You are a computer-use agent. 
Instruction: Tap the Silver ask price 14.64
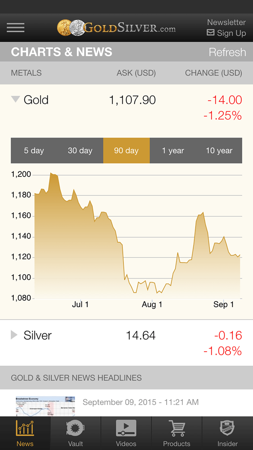click(x=141, y=335)
